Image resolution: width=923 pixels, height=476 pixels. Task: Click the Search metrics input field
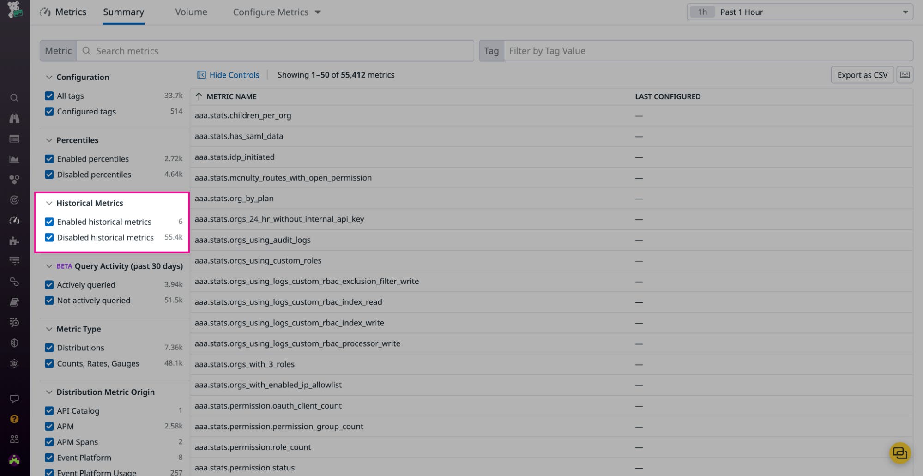[x=277, y=51]
